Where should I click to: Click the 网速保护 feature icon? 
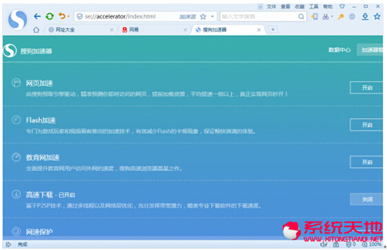click(x=17, y=231)
